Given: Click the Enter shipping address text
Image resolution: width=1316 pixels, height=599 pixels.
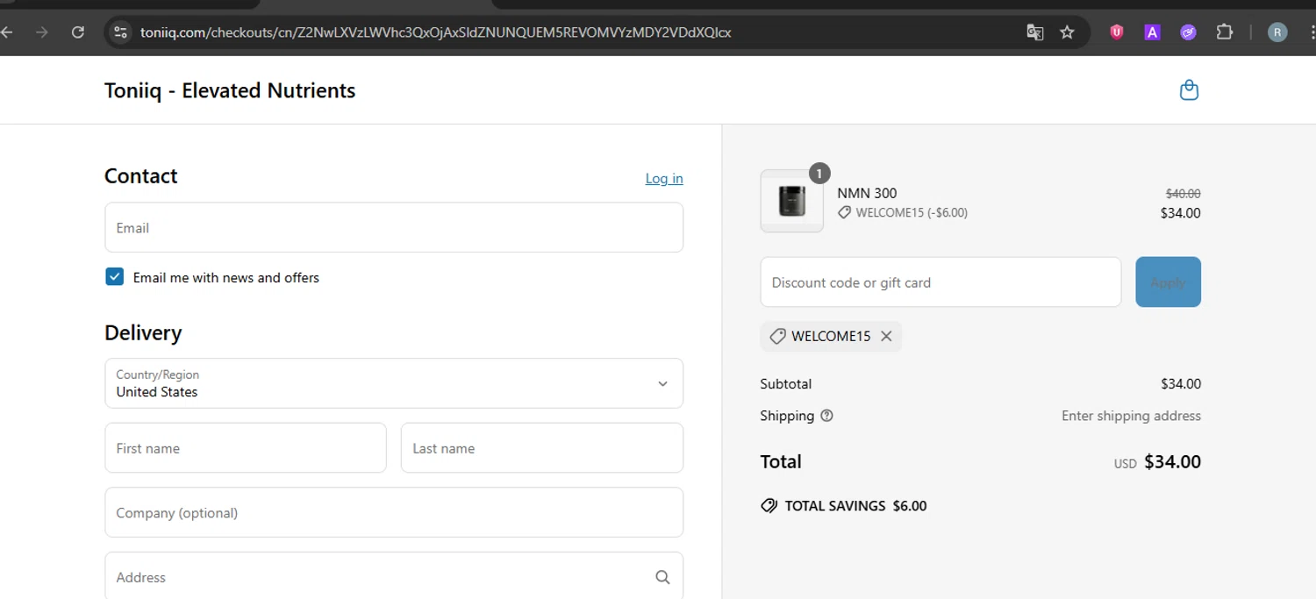Looking at the screenshot, I should point(1131,416).
